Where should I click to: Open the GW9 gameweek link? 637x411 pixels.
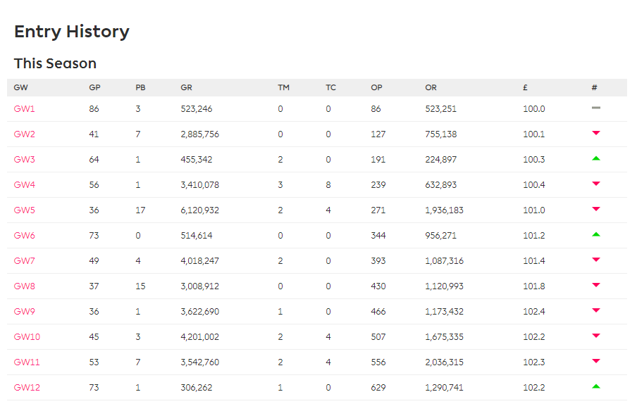(25, 312)
